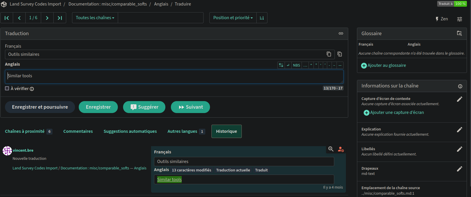Viewport: 471px width, 197px height.
Task: Click Enregistrer et poursuivre button
Action: pyautogui.click(x=40, y=107)
